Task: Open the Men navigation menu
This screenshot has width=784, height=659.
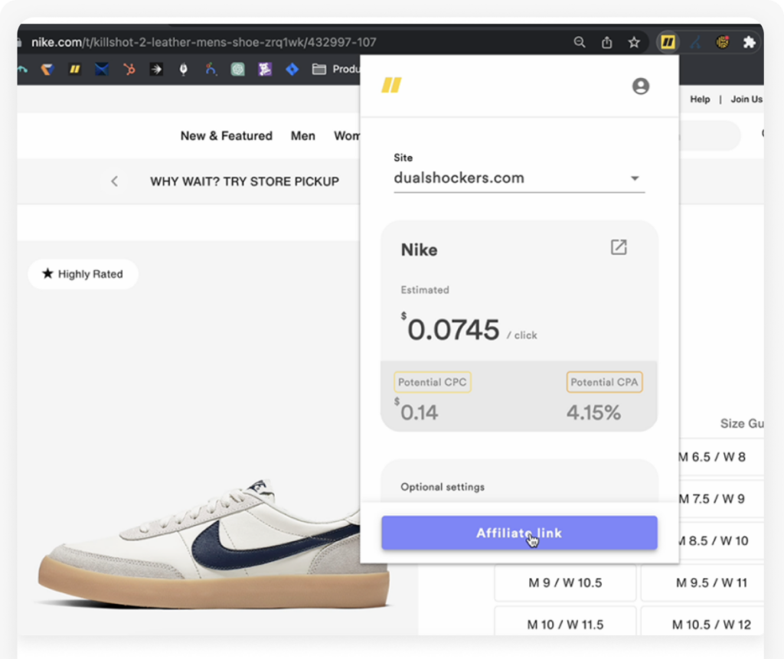Action: coord(302,135)
